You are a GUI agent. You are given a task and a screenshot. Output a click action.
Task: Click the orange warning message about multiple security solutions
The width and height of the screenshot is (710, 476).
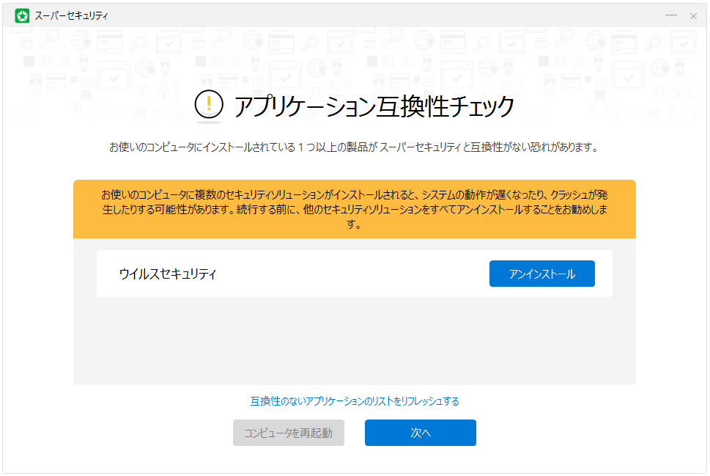coord(355,209)
